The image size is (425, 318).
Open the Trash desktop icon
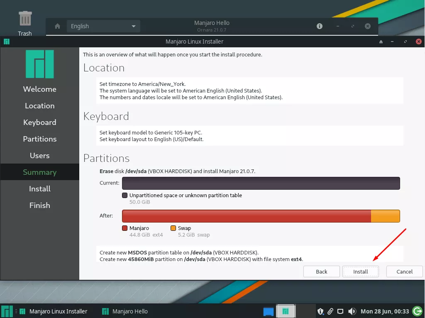pos(25,23)
